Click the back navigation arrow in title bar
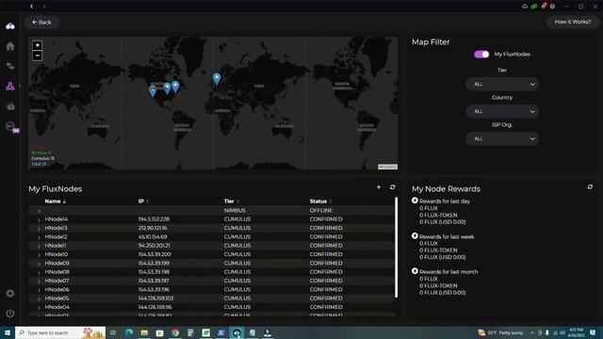Image resolution: width=603 pixels, height=339 pixels. [32, 7]
